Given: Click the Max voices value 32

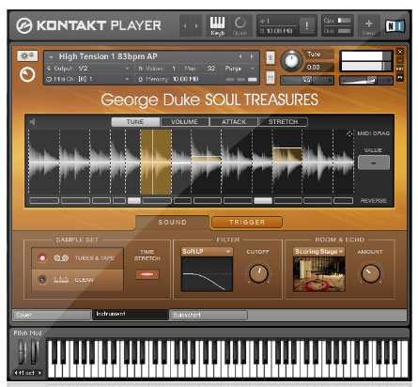Looking at the screenshot, I should [211, 69].
